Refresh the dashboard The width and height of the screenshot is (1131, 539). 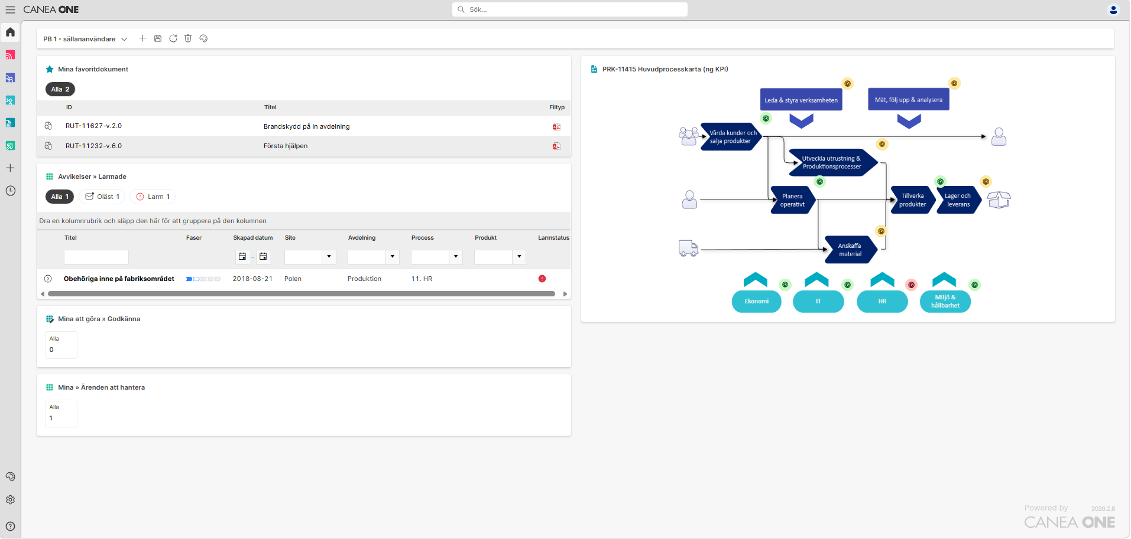pyautogui.click(x=173, y=38)
